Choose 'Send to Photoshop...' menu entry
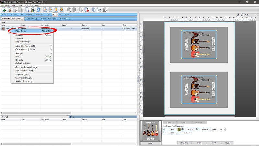 (24, 81)
